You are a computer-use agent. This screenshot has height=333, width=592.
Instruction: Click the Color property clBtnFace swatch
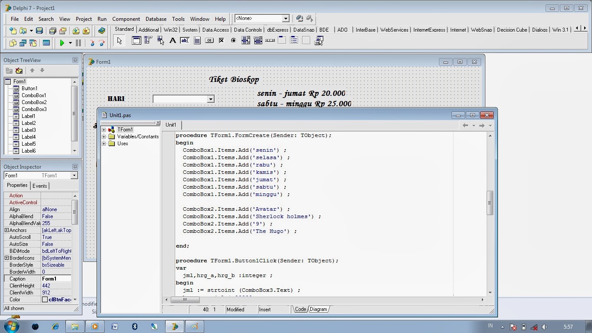click(x=45, y=300)
